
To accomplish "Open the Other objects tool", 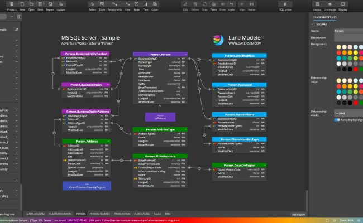I will [x=155, y=6].
